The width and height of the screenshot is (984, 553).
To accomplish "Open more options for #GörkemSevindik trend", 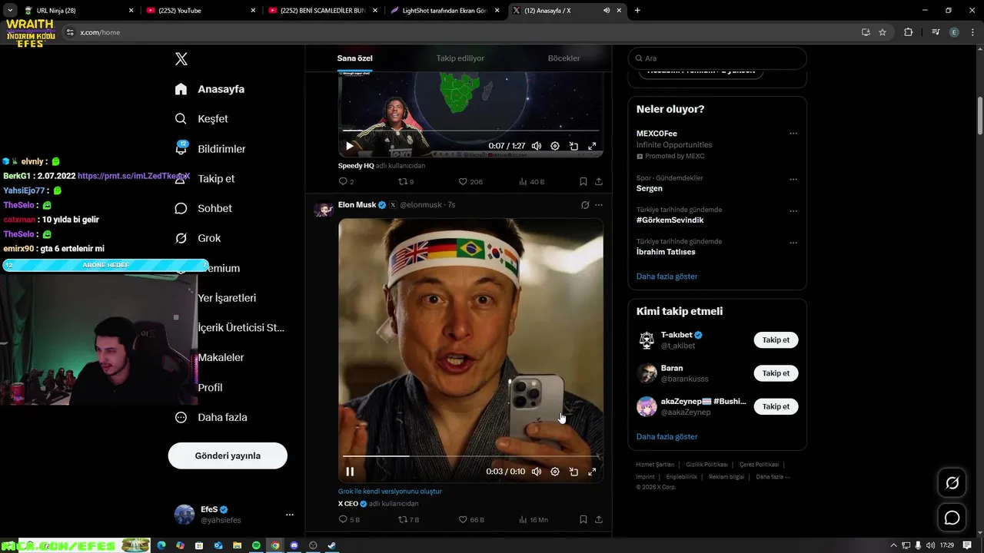I will (793, 211).
